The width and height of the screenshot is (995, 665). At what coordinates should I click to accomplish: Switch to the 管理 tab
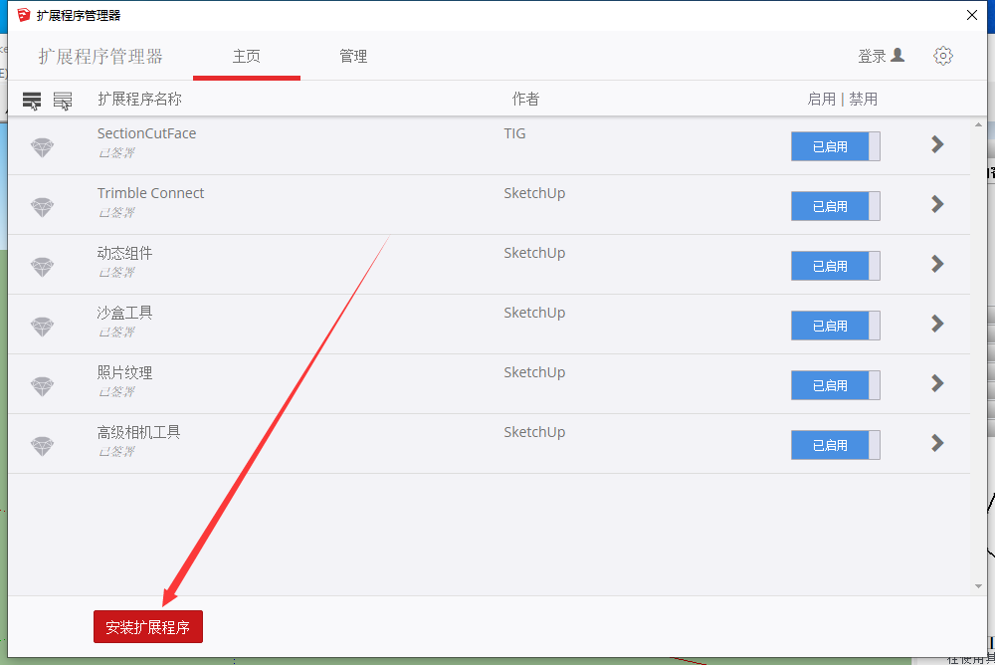pos(353,57)
